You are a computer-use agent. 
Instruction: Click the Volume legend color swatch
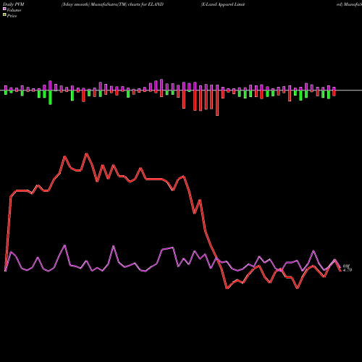[4, 9]
